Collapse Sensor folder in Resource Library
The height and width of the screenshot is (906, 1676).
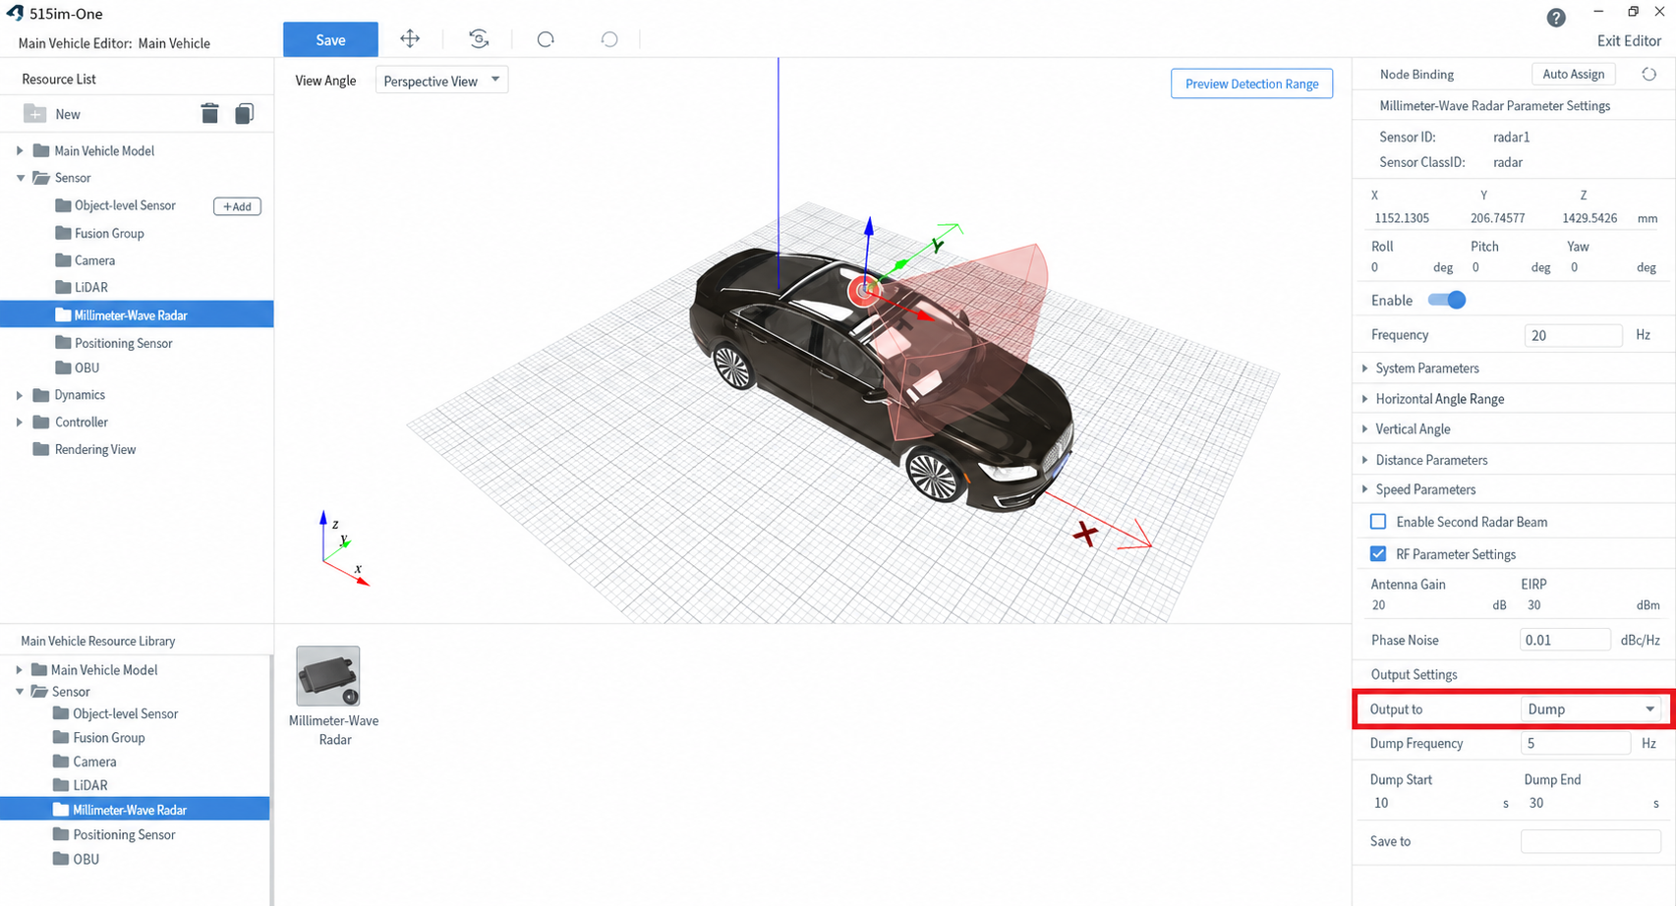[19, 692]
